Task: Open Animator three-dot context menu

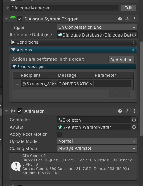Action: (134, 111)
